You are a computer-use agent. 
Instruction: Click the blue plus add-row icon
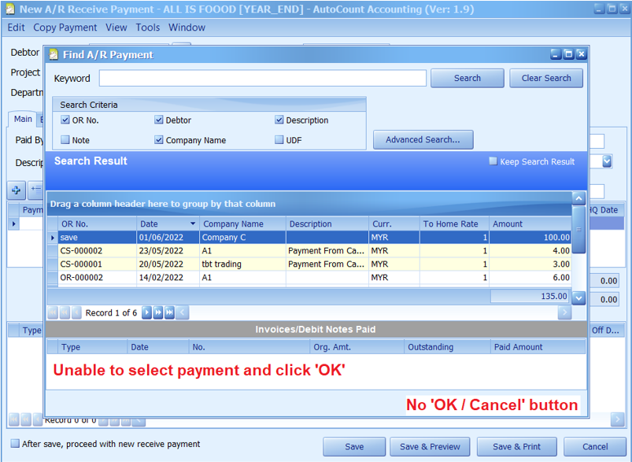point(16,190)
